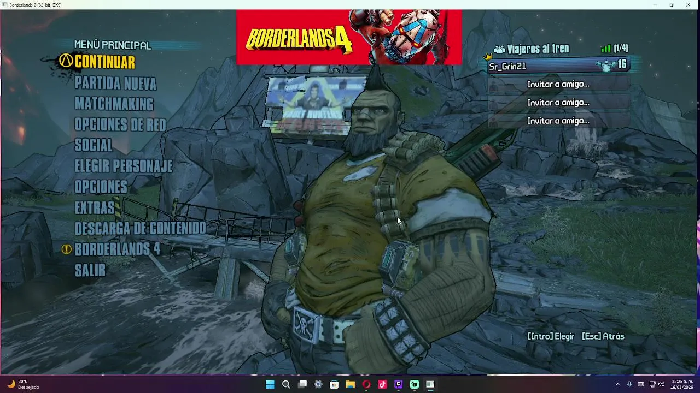
Task: Open OPCIONES in the main menu
Action: [101, 187]
